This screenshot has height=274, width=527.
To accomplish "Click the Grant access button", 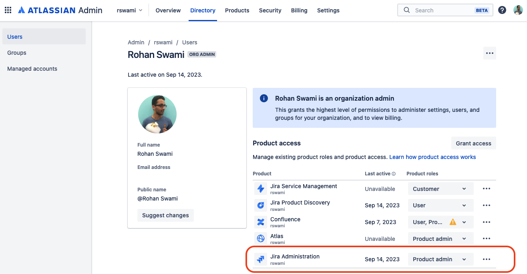I will click(474, 143).
